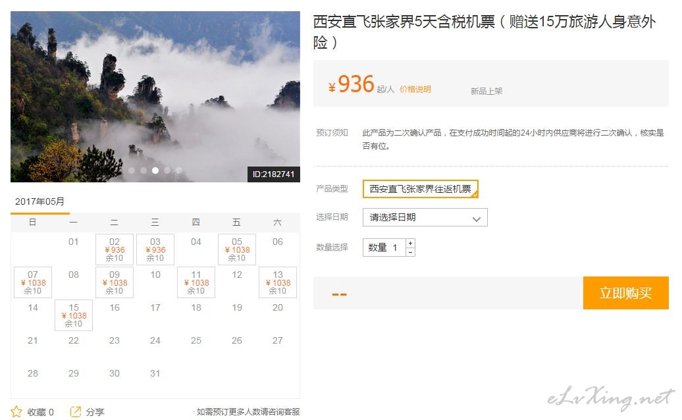
Task: Click the 分享 share label
Action: pyautogui.click(x=95, y=411)
